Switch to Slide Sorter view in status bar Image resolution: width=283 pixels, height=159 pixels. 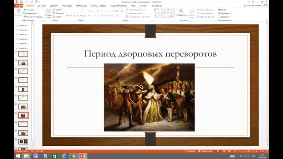click(x=224, y=151)
